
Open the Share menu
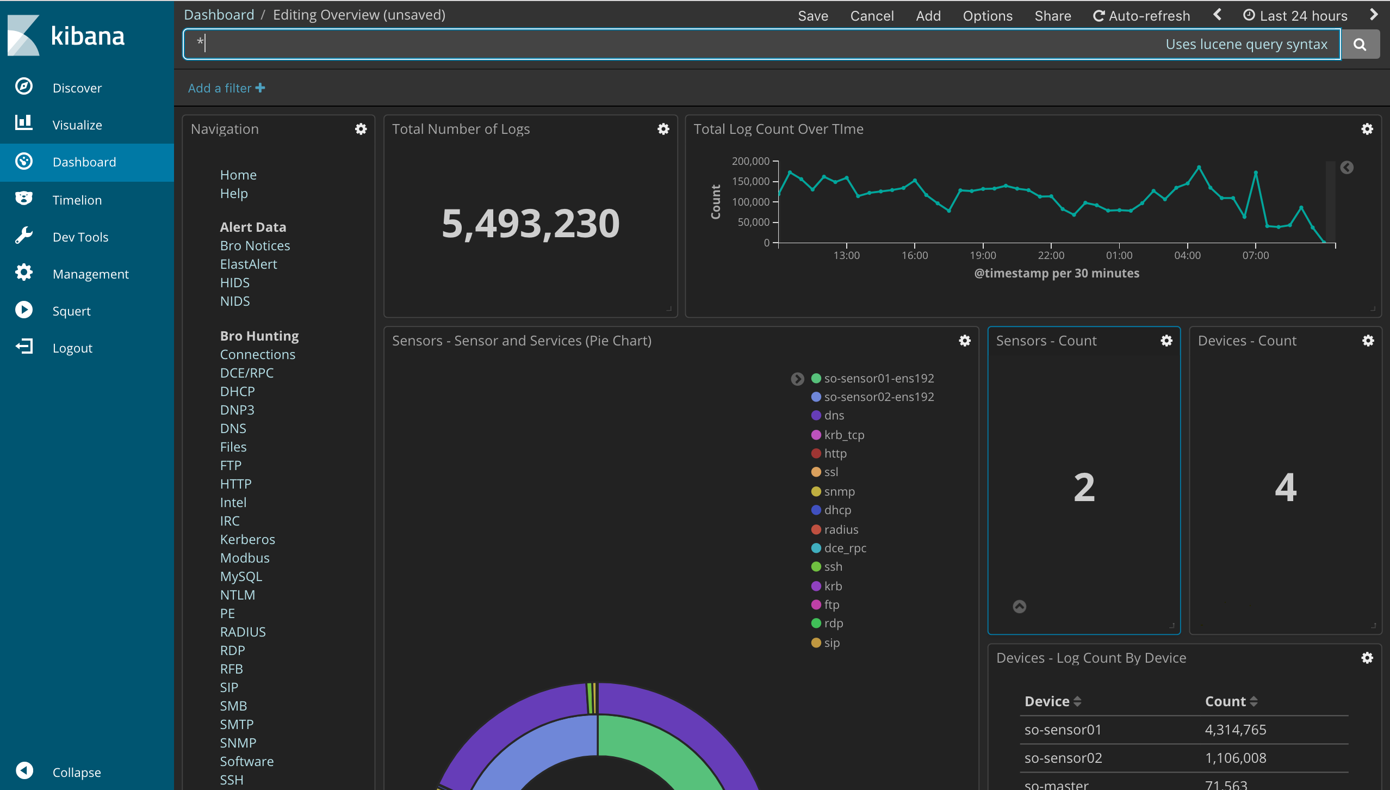coord(1053,16)
